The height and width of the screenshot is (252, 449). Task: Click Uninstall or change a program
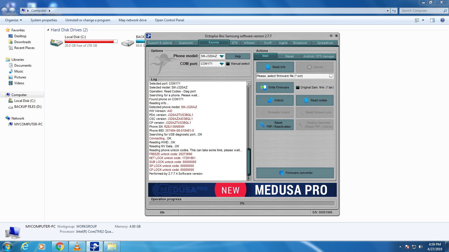coord(88,20)
